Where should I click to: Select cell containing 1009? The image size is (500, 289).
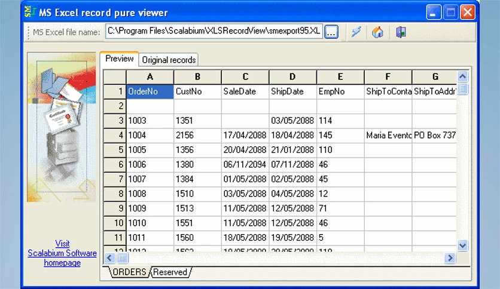(x=150, y=208)
